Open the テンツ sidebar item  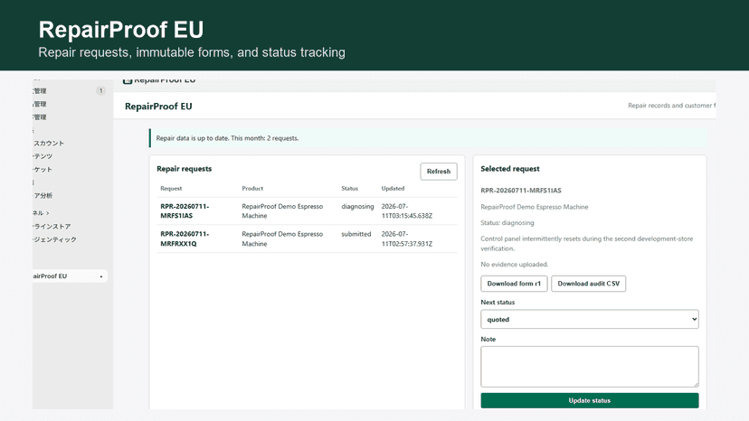pyautogui.click(x=43, y=156)
